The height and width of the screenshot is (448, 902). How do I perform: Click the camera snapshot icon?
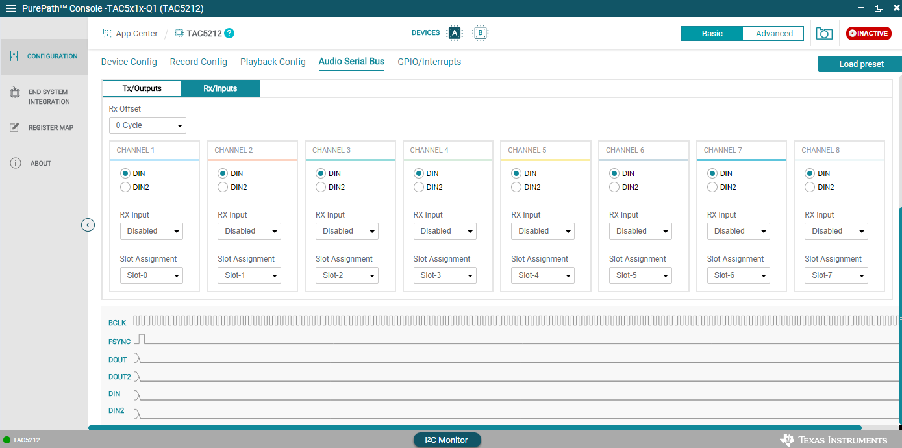click(x=824, y=34)
